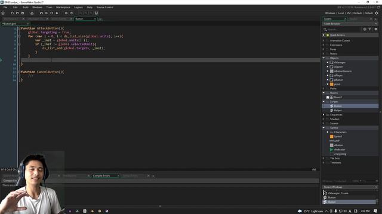The height and width of the screenshot is (214, 382).
Task: Select highlighted Button in Recent Windows
Action: tap(349, 202)
